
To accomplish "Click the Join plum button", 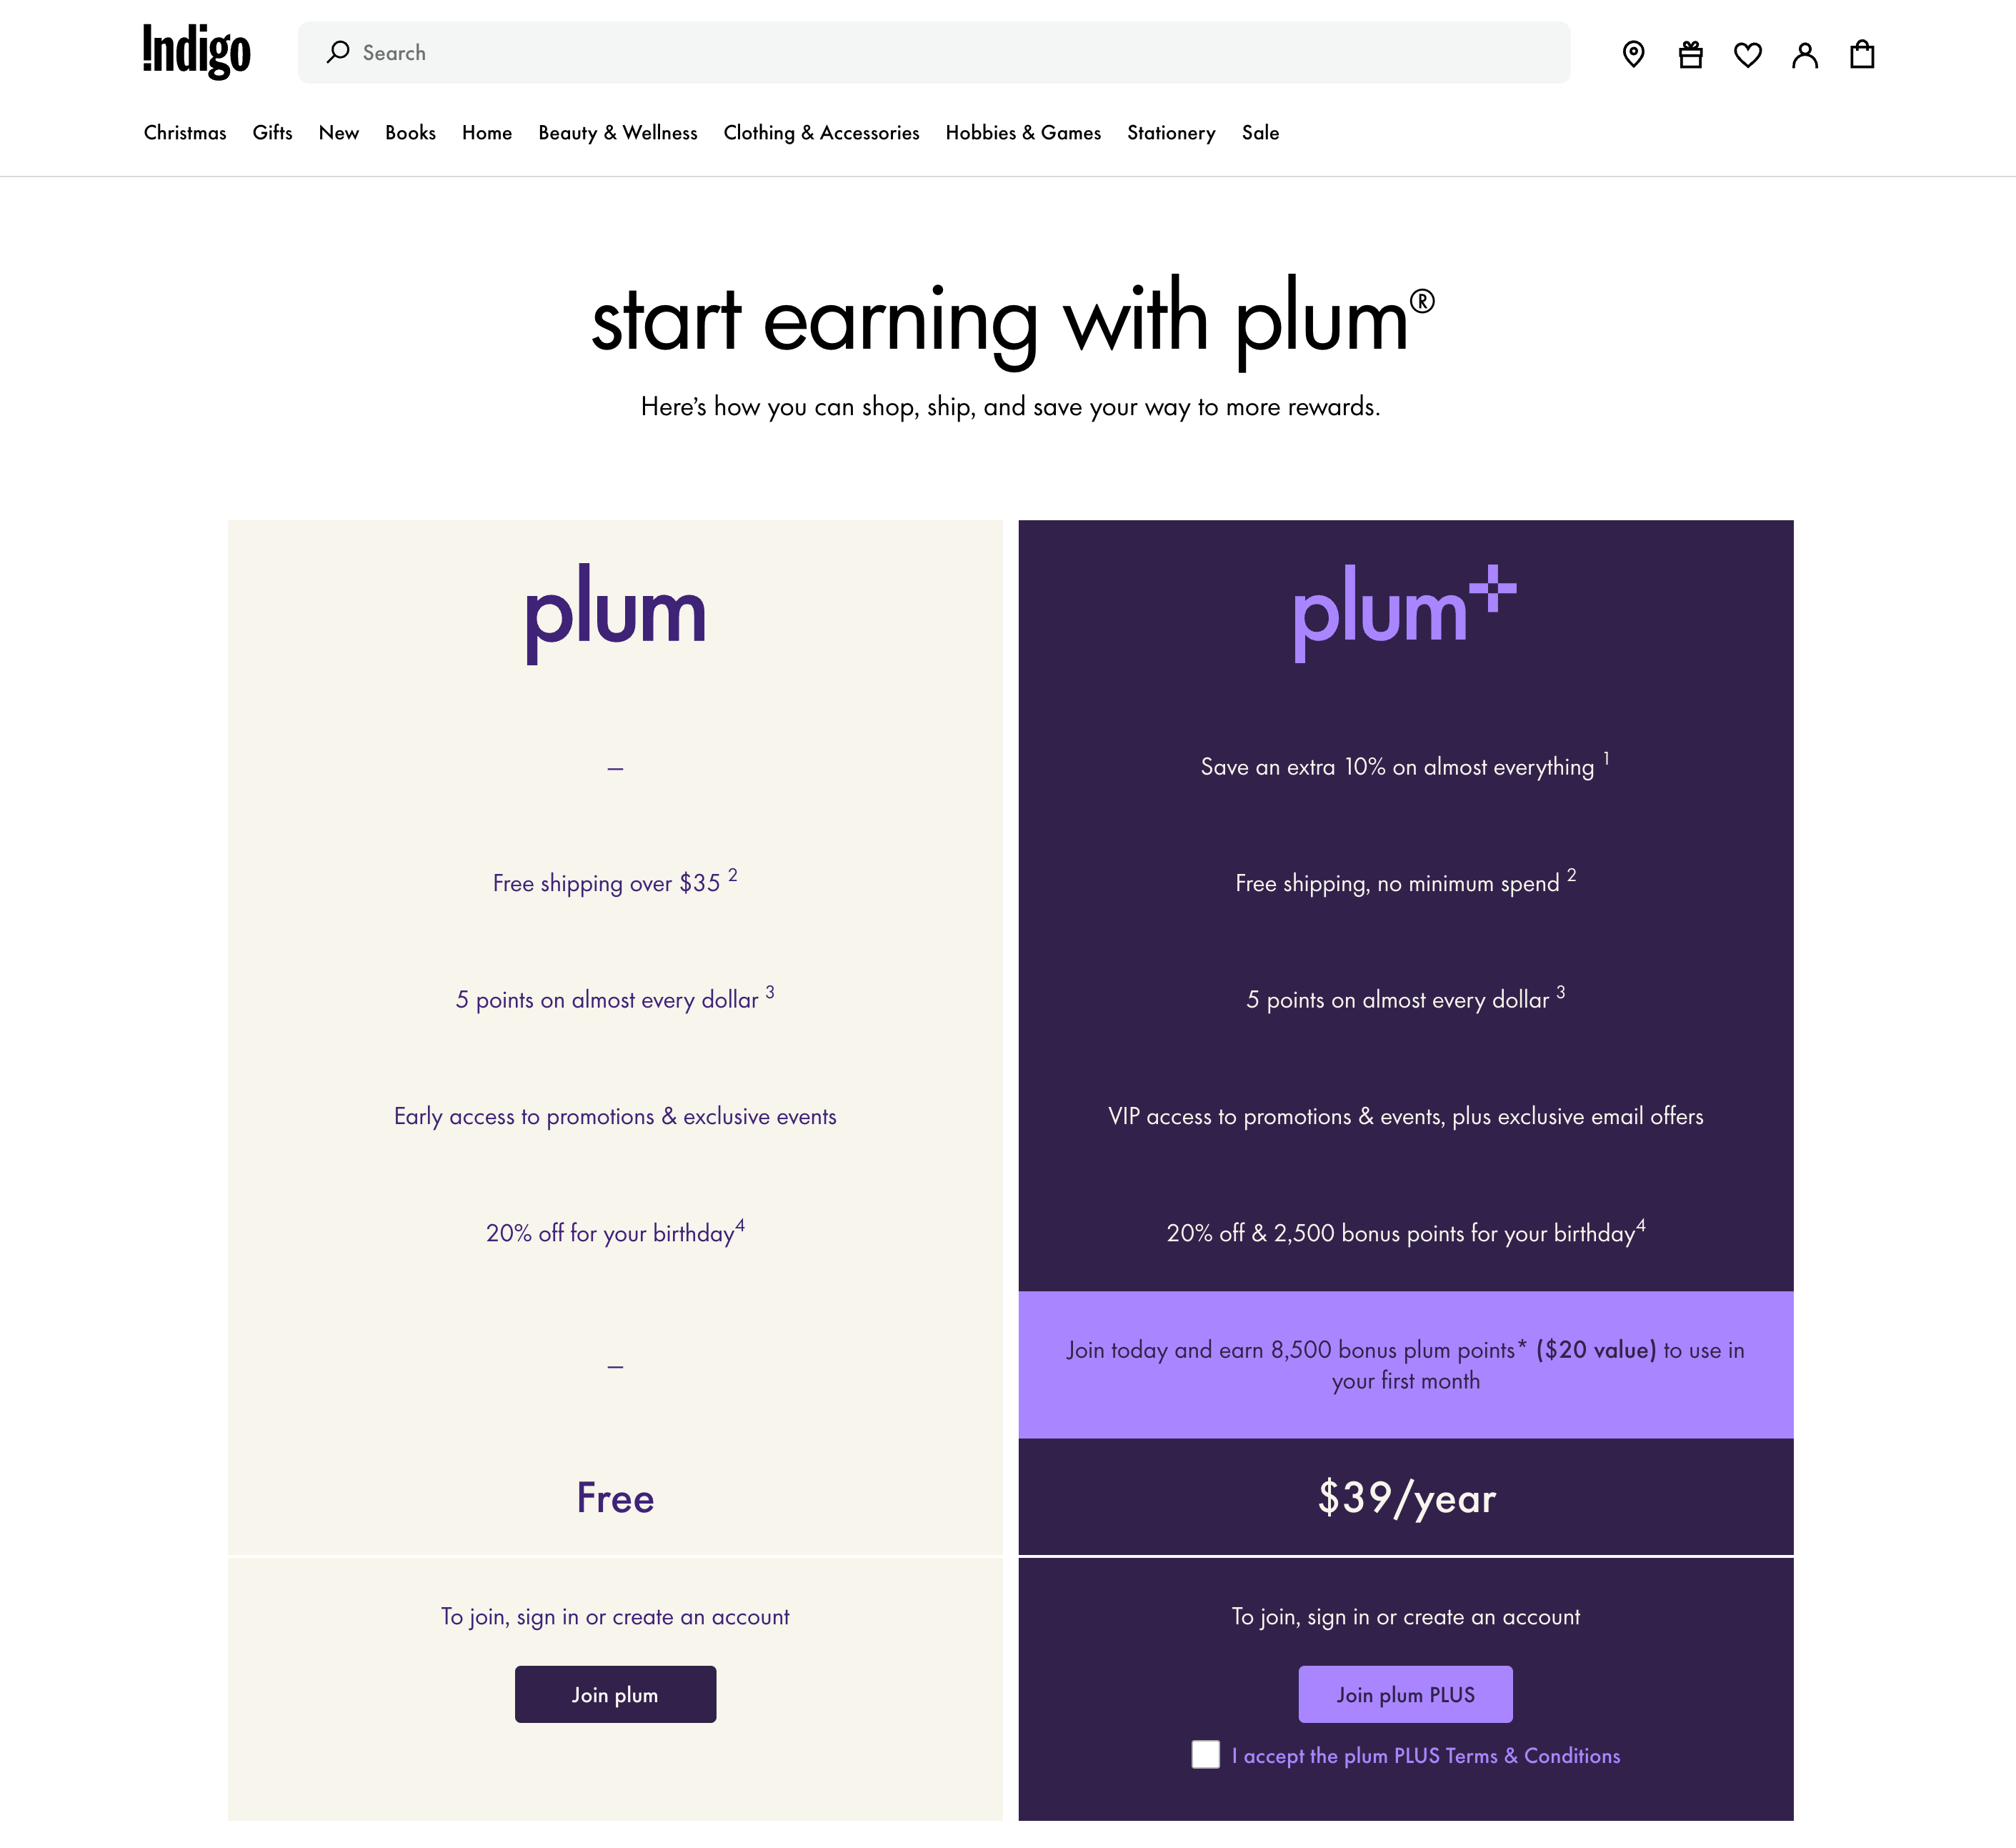I will click(x=614, y=1694).
